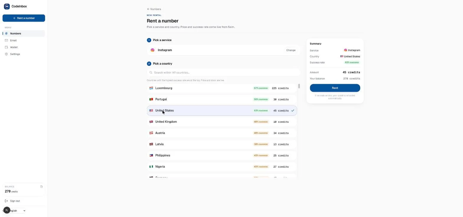Click the Nigeria flag icon

click(151, 167)
